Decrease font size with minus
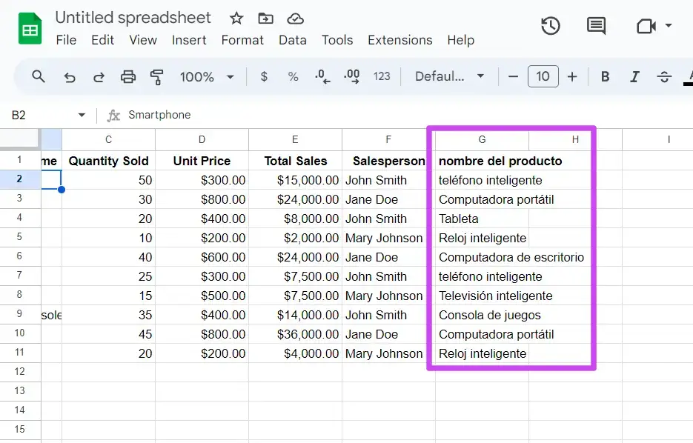 tap(513, 77)
